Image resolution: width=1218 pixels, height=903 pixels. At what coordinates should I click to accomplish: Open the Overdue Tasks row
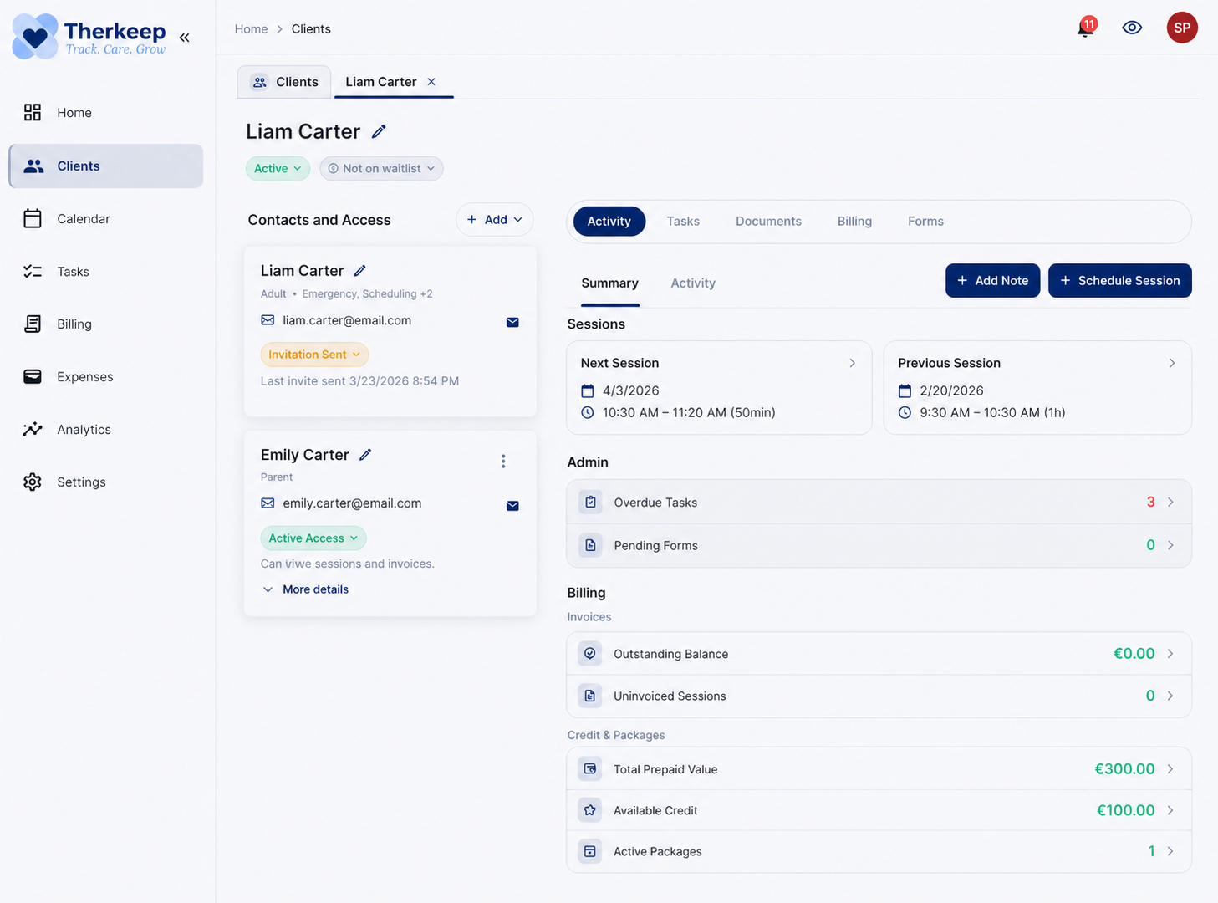(878, 502)
